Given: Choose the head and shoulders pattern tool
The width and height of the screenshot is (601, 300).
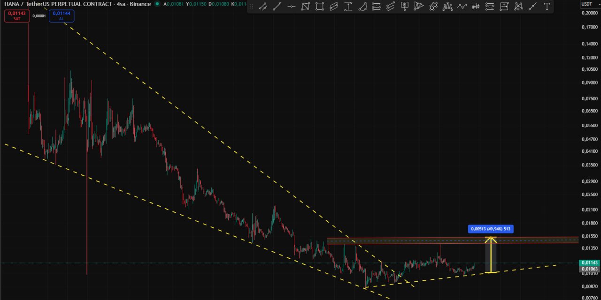Looking at the screenshot, I should point(447,7).
